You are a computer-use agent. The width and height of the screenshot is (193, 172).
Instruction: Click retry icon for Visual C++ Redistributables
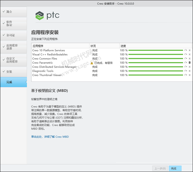[186, 54]
